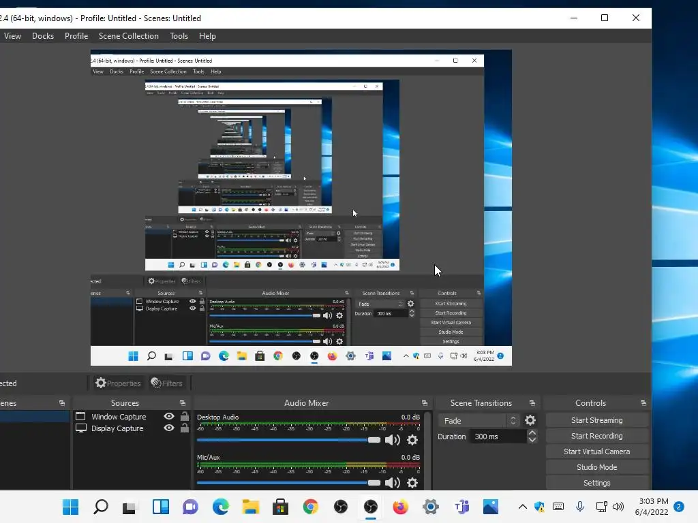
Task: Open the volume tray icon
Action: coord(618,507)
